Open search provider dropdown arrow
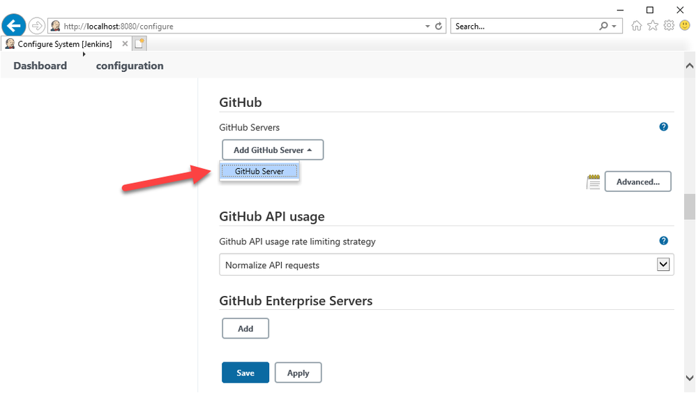 [614, 27]
